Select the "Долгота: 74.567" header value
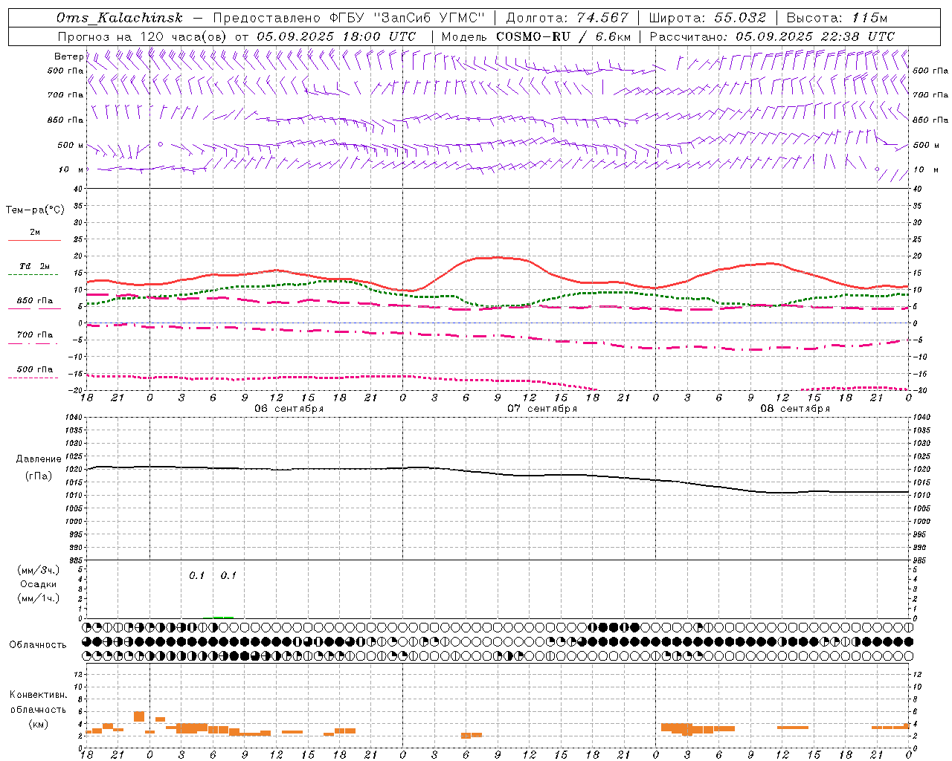Screen dimensions: 952x761 point(567,19)
